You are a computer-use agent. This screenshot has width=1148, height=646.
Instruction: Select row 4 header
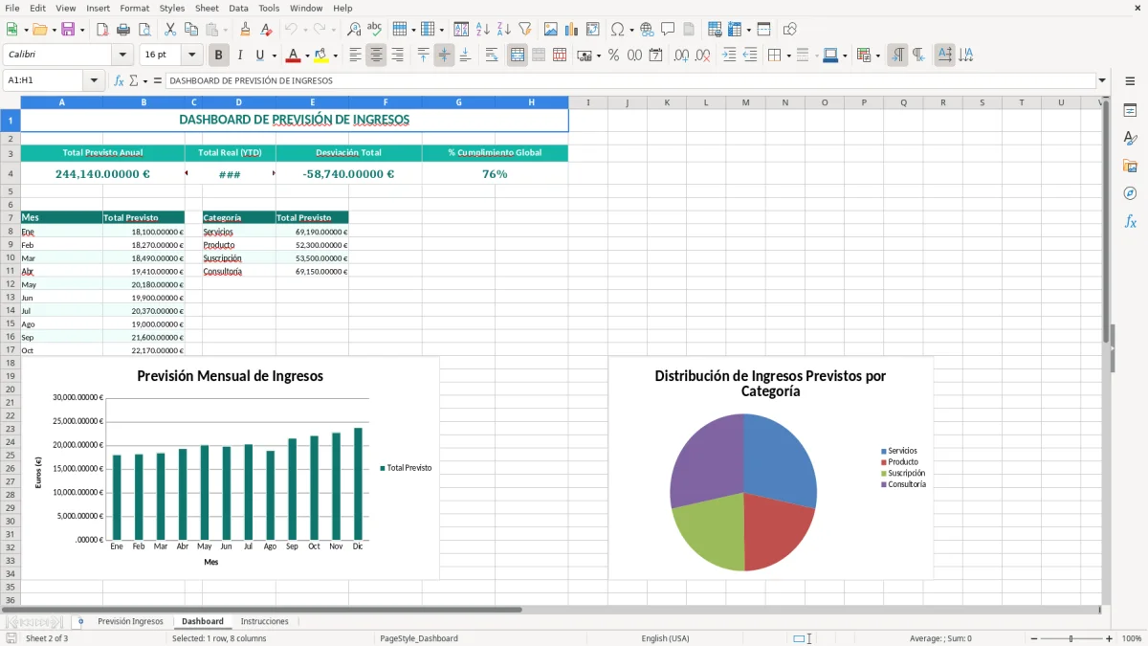11,174
